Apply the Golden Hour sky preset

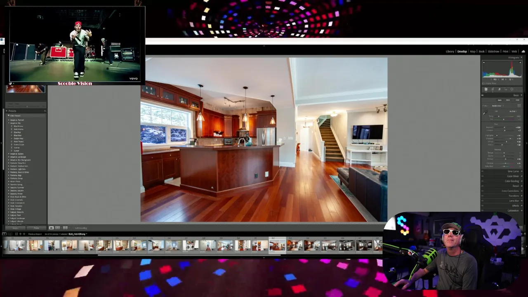[18, 139]
